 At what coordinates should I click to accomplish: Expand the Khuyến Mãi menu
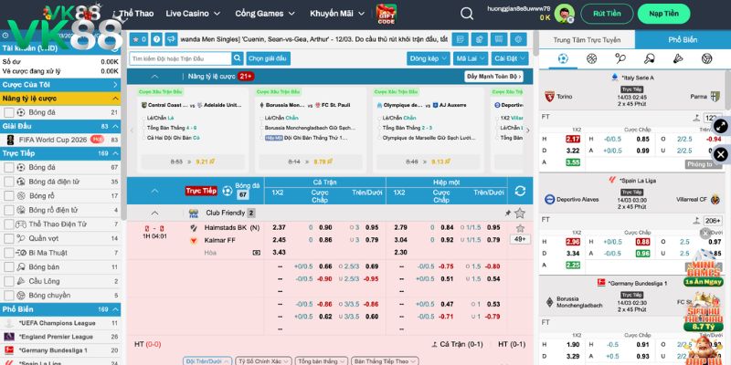(x=336, y=14)
